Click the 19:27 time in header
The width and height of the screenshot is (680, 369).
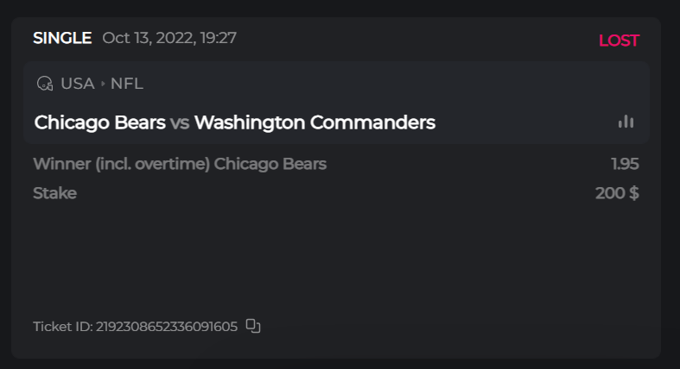pos(217,38)
